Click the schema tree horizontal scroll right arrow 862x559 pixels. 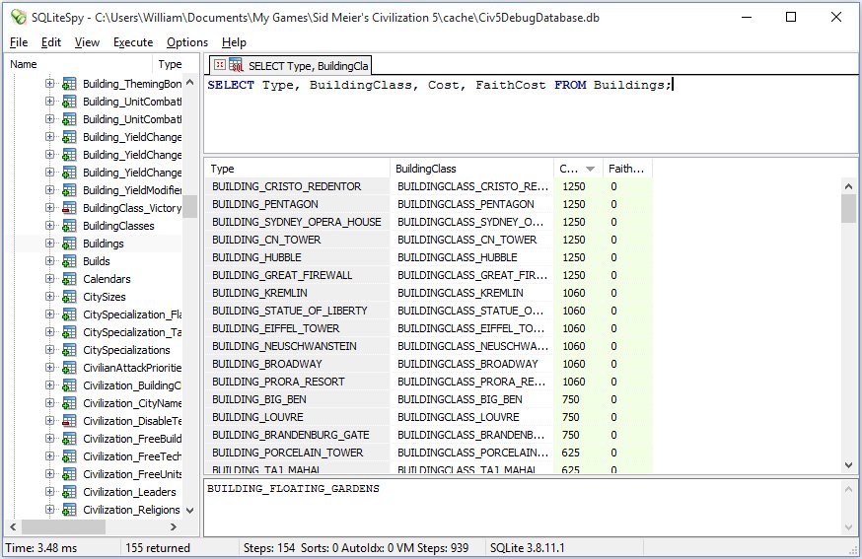click(174, 526)
